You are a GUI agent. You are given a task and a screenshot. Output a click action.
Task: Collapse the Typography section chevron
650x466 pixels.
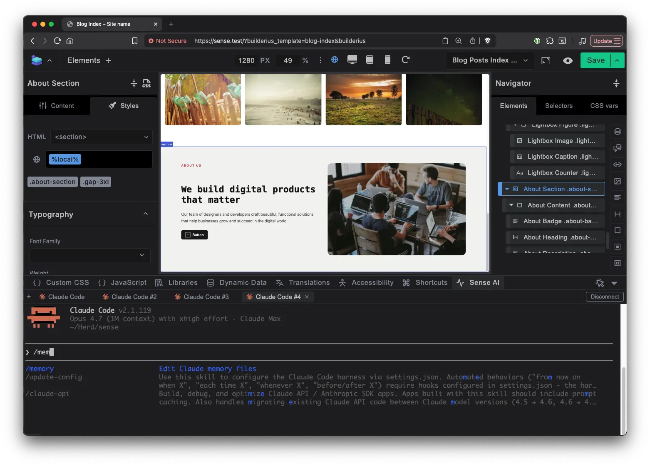(146, 214)
